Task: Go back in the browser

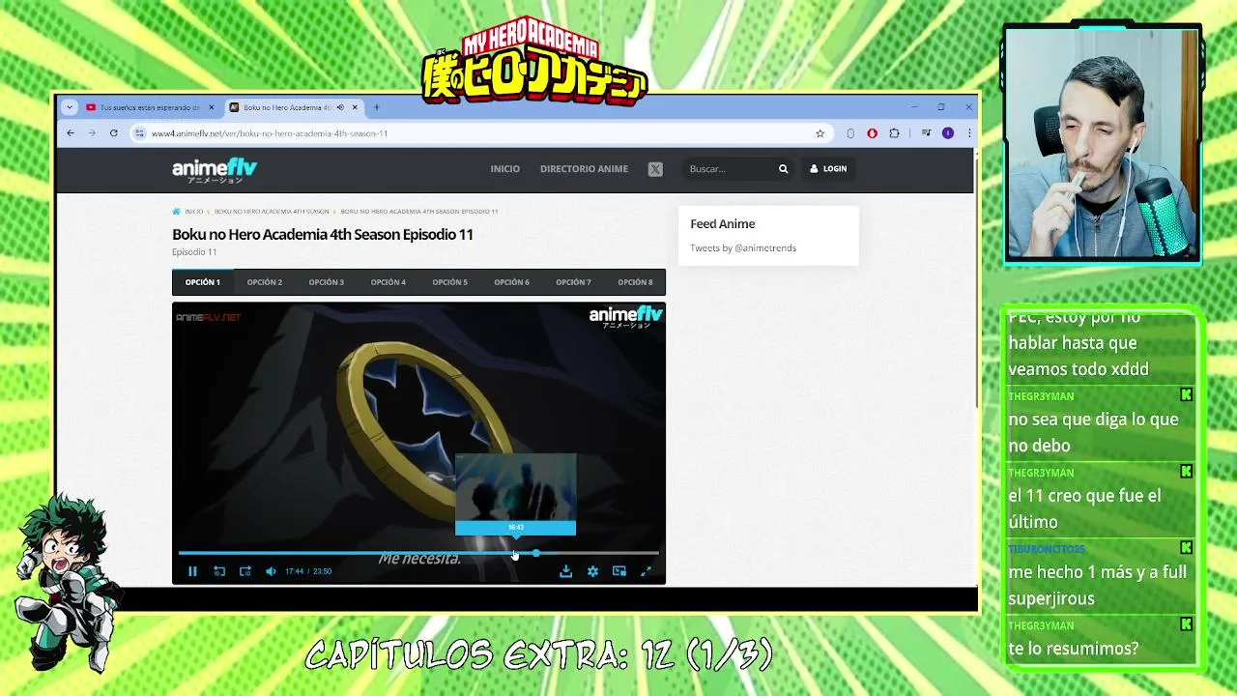Action: pyautogui.click(x=71, y=133)
